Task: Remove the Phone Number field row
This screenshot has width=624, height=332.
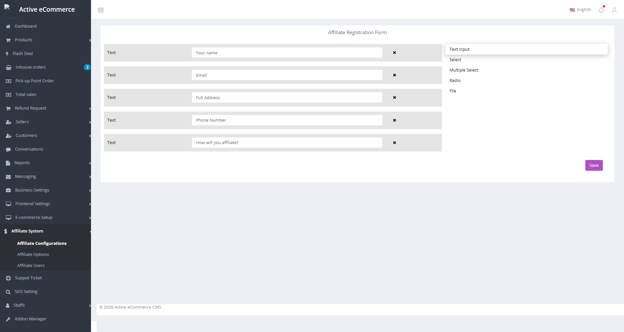Action: (x=394, y=120)
